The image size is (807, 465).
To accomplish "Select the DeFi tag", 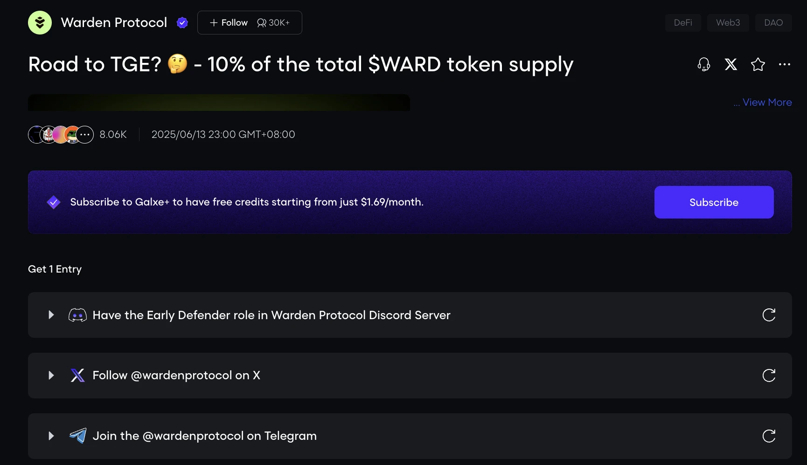I will (683, 22).
